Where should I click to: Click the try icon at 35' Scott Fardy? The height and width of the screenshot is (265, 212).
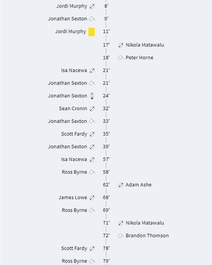point(92,134)
